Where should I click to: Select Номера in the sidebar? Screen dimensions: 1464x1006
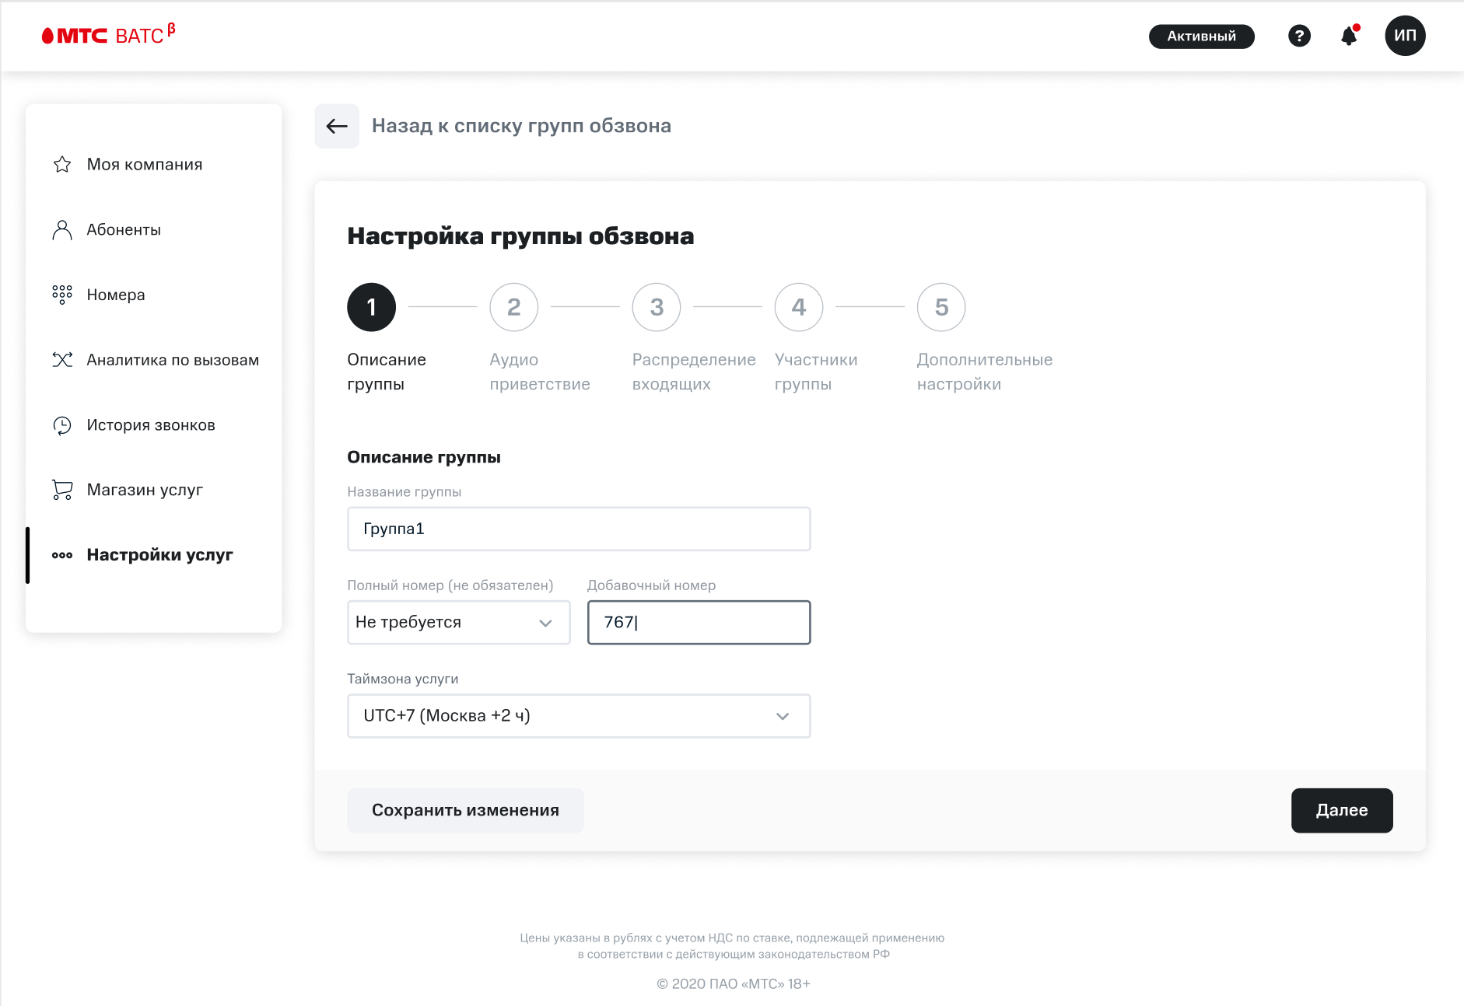pyautogui.click(x=116, y=295)
